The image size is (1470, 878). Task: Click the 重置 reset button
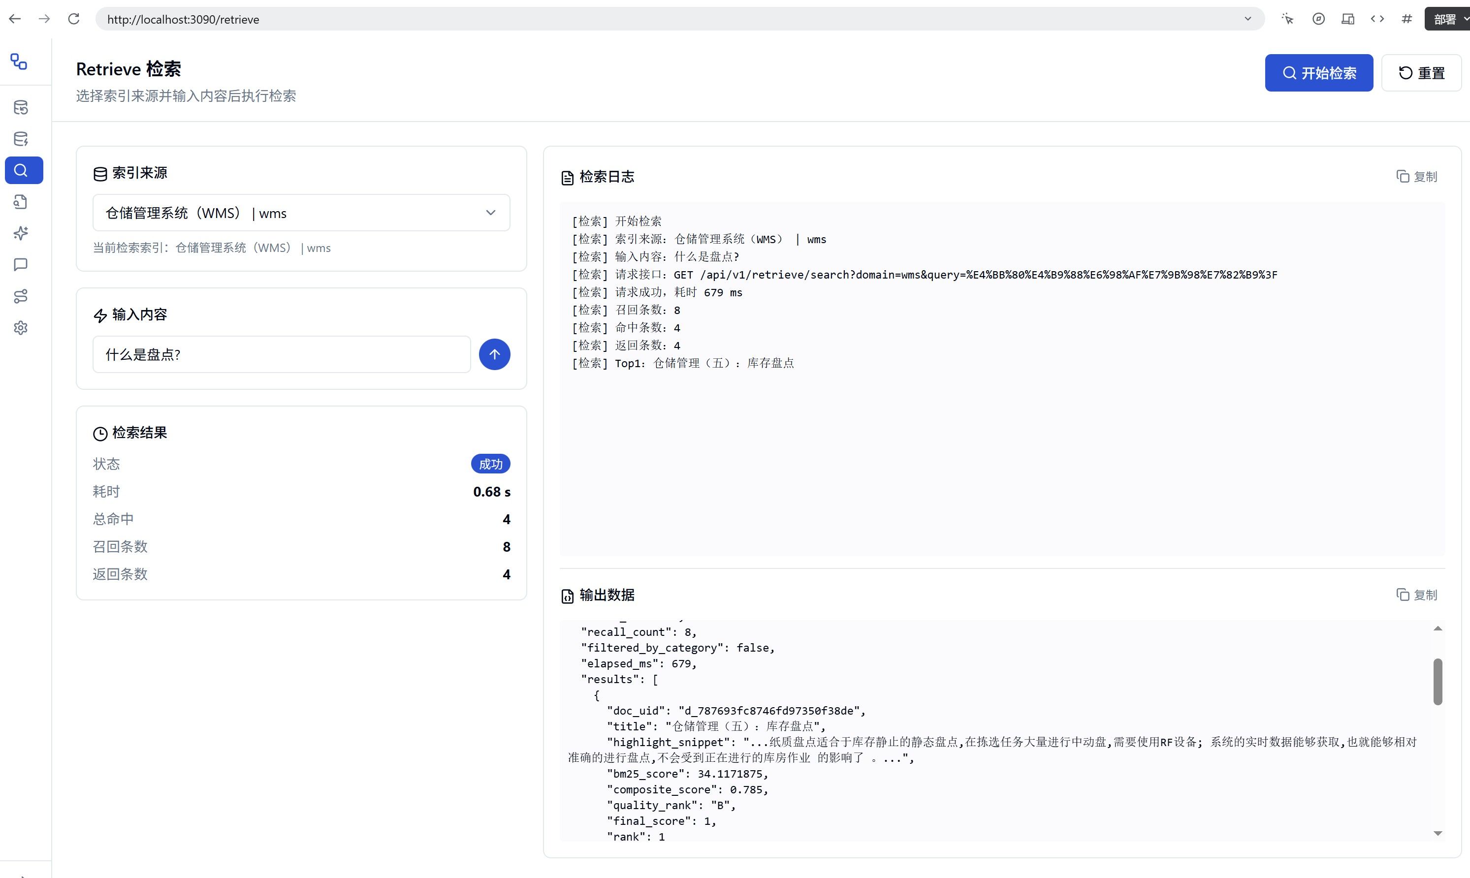tap(1421, 73)
